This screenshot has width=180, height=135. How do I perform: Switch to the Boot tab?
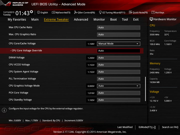[x=113, y=19]
